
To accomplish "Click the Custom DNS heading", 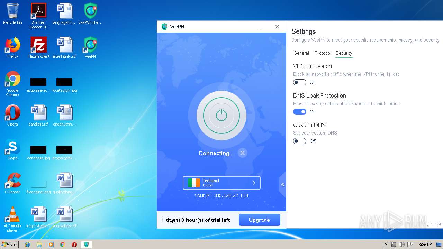I will [x=309, y=125].
